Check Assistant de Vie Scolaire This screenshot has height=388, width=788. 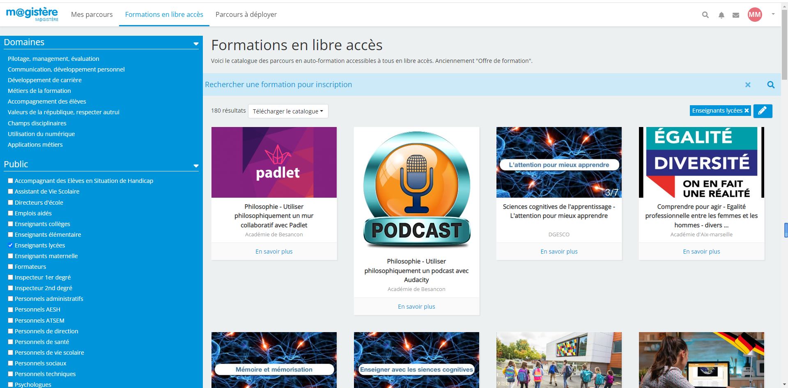(11, 192)
